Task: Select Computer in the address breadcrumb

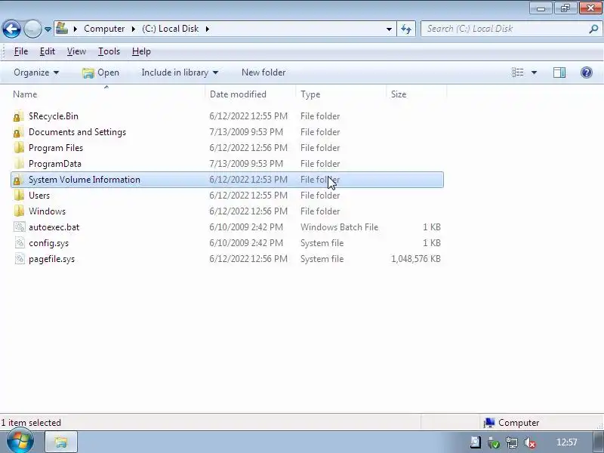Action: point(104,29)
